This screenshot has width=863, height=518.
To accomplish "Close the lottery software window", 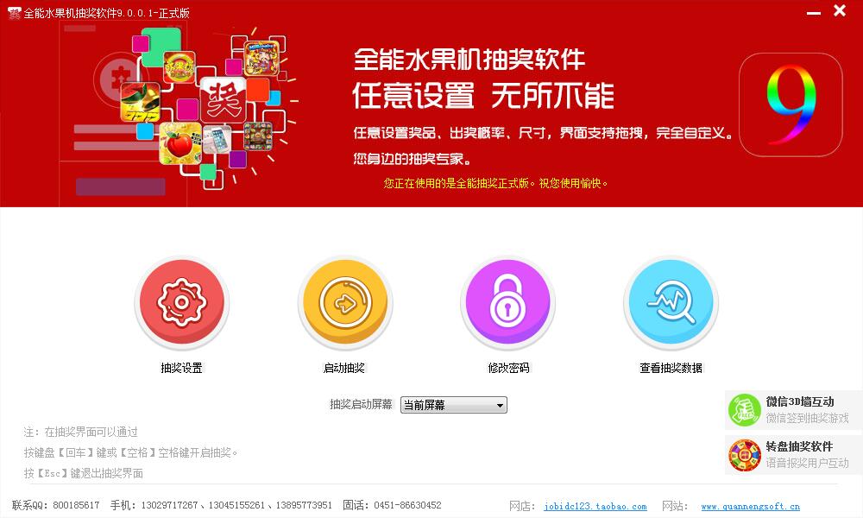I will (840, 10).
